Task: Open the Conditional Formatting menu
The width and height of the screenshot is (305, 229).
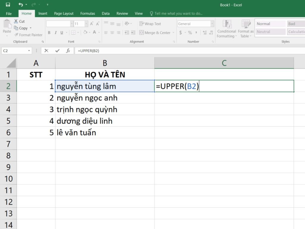Action: pos(226,29)
